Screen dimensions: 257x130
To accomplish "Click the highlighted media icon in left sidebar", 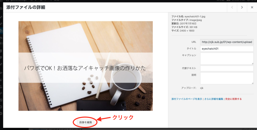I will [x=1, y=31].
